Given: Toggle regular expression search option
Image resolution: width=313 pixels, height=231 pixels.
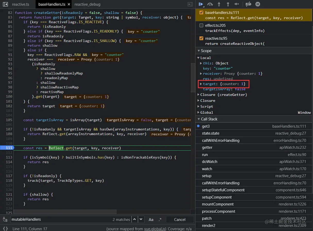Looking at the screenshot, I should point(160,219).
